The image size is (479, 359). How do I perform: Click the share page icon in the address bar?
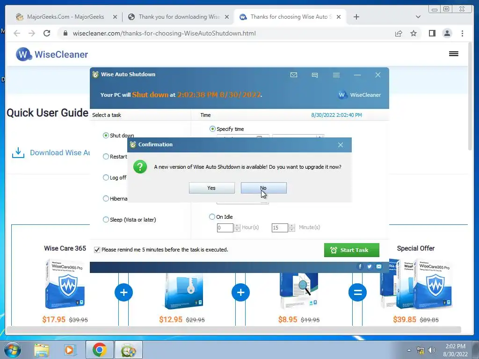click(399, 33)
